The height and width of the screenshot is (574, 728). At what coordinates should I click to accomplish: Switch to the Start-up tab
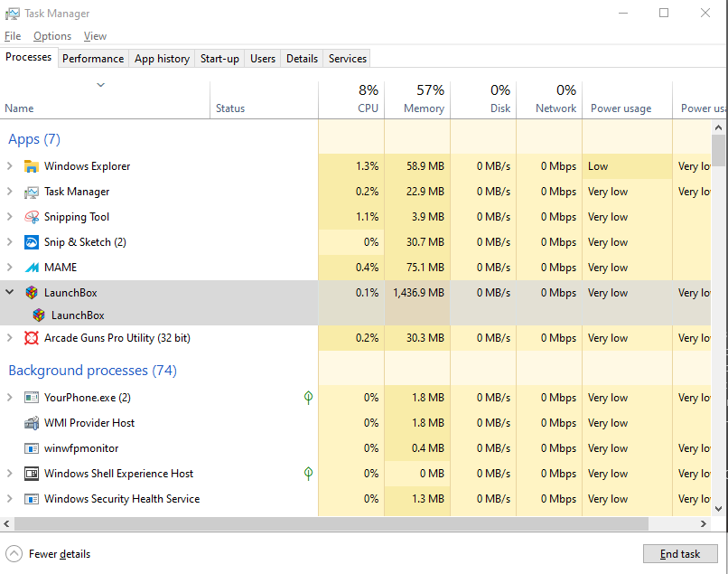(219, 59)
